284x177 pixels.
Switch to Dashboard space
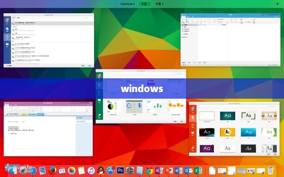[127, 4]
